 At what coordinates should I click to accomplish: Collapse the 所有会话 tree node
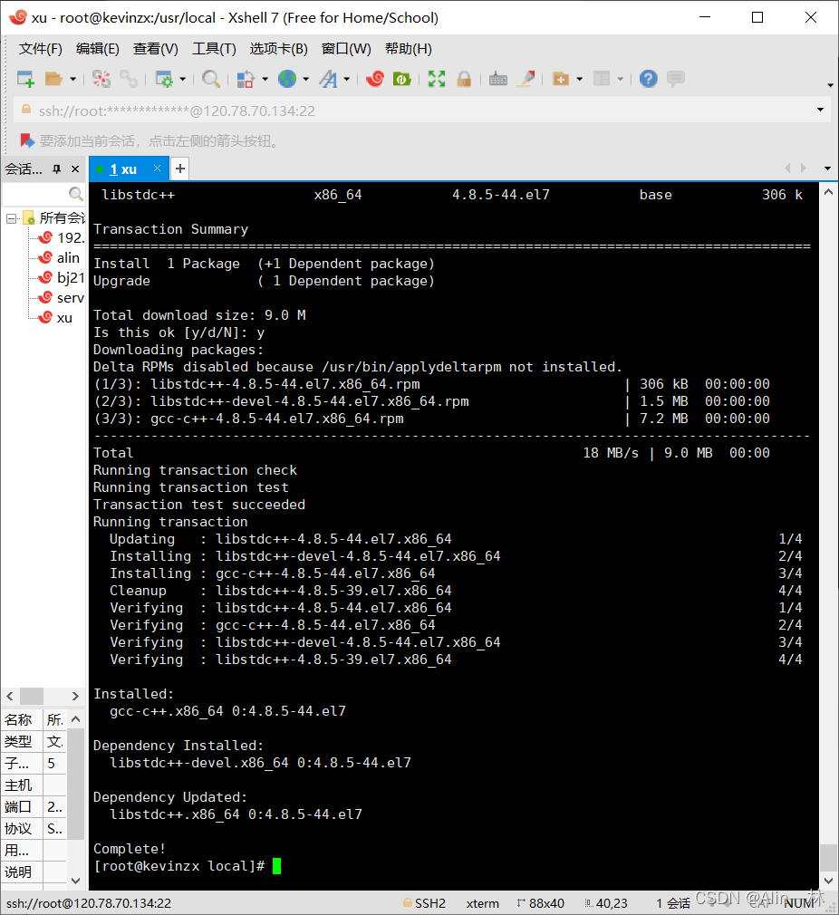[11, 218]
